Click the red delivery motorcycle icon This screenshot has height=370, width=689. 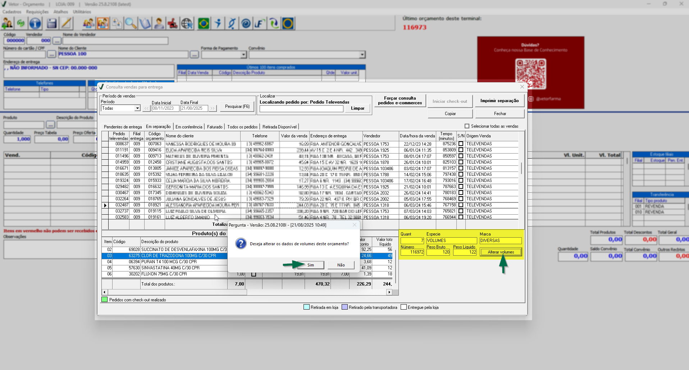coord(173,24)
